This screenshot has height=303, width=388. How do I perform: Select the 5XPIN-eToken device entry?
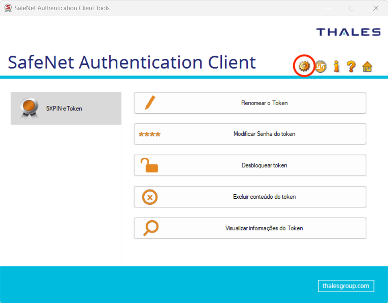(x=66, y=108)
